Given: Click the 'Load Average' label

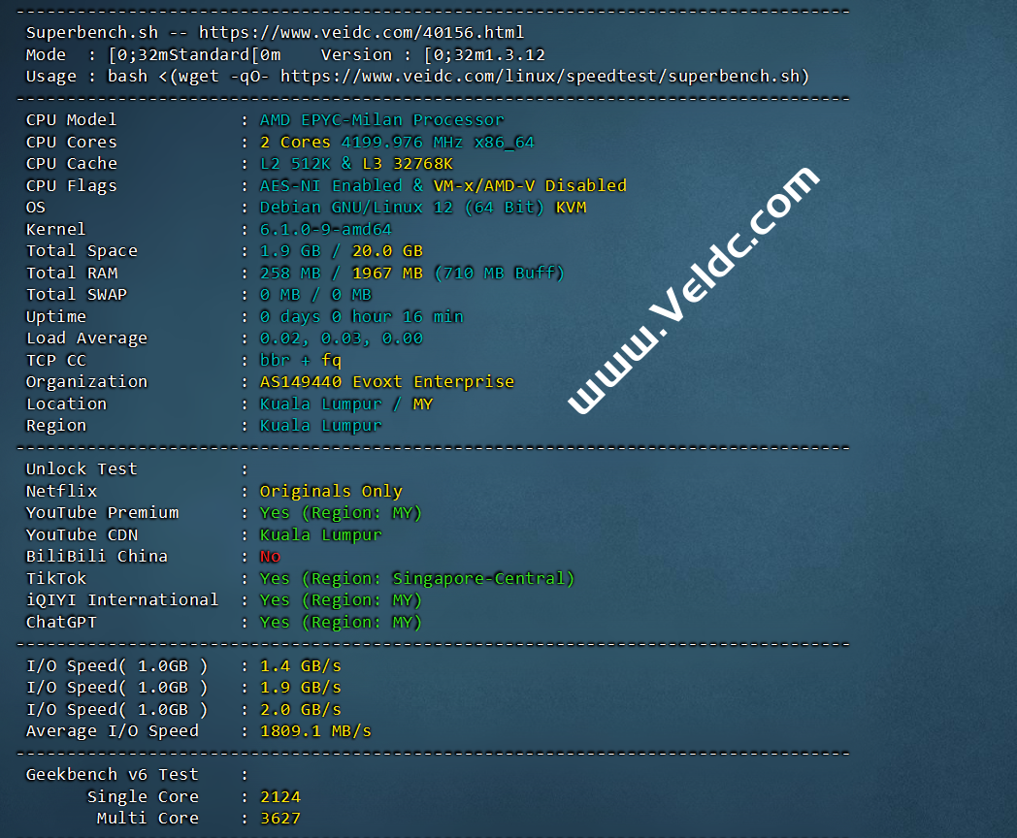Looking at the screenshot, I should [86, 338].
